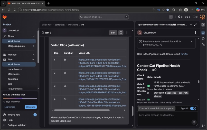
Task: Open the GitLab logo home link
Action: click(x=5, y=17)
